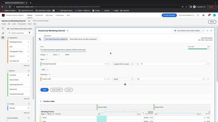Click the Cancel button
Screen dimensions: 218x122
69,90
